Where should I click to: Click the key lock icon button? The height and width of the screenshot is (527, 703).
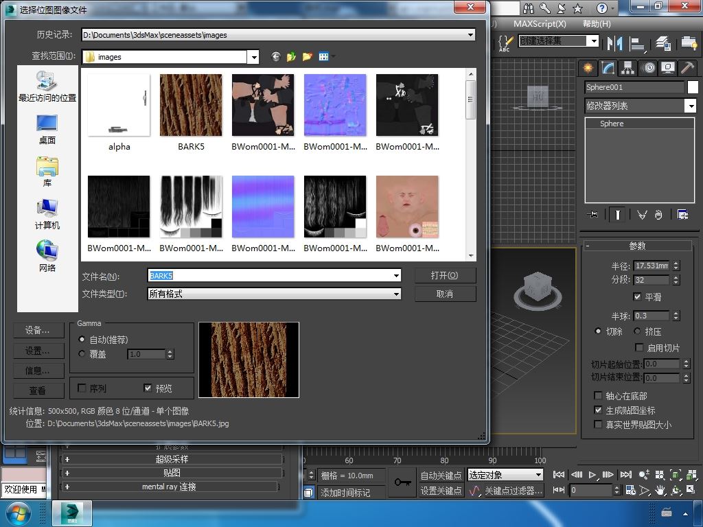402,482
